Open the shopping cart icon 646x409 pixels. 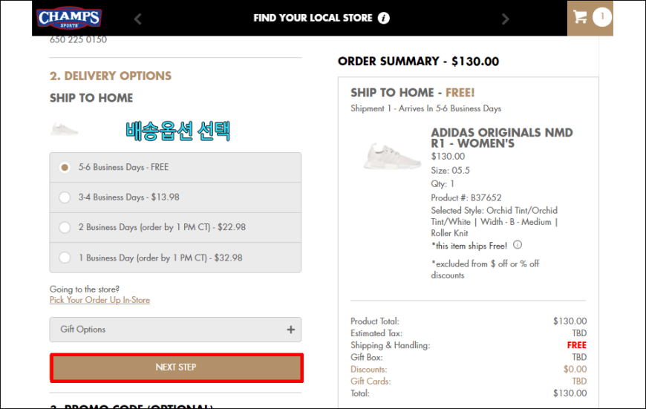click(x=580, y=17)
